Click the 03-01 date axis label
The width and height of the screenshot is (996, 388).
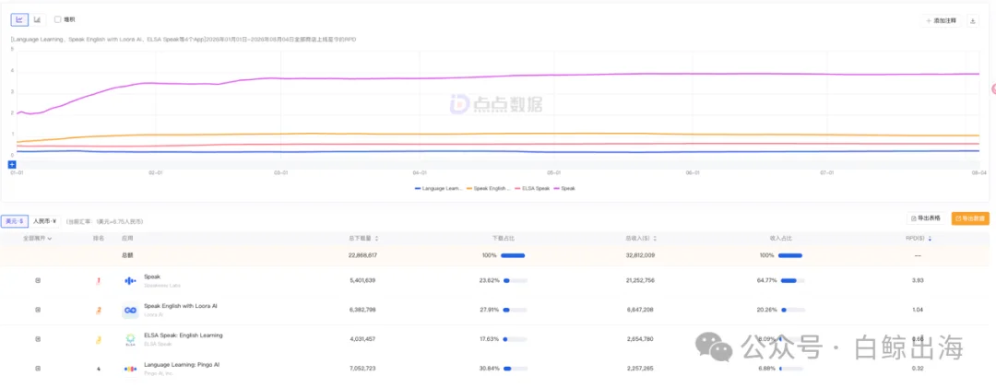(x=280, y=172)
